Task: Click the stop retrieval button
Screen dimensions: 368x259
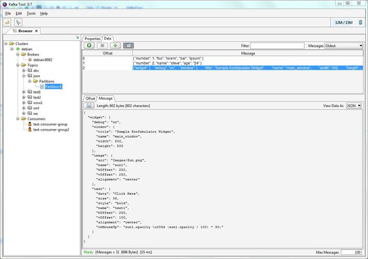Action: pyautogui.click(x=102, y=46)
